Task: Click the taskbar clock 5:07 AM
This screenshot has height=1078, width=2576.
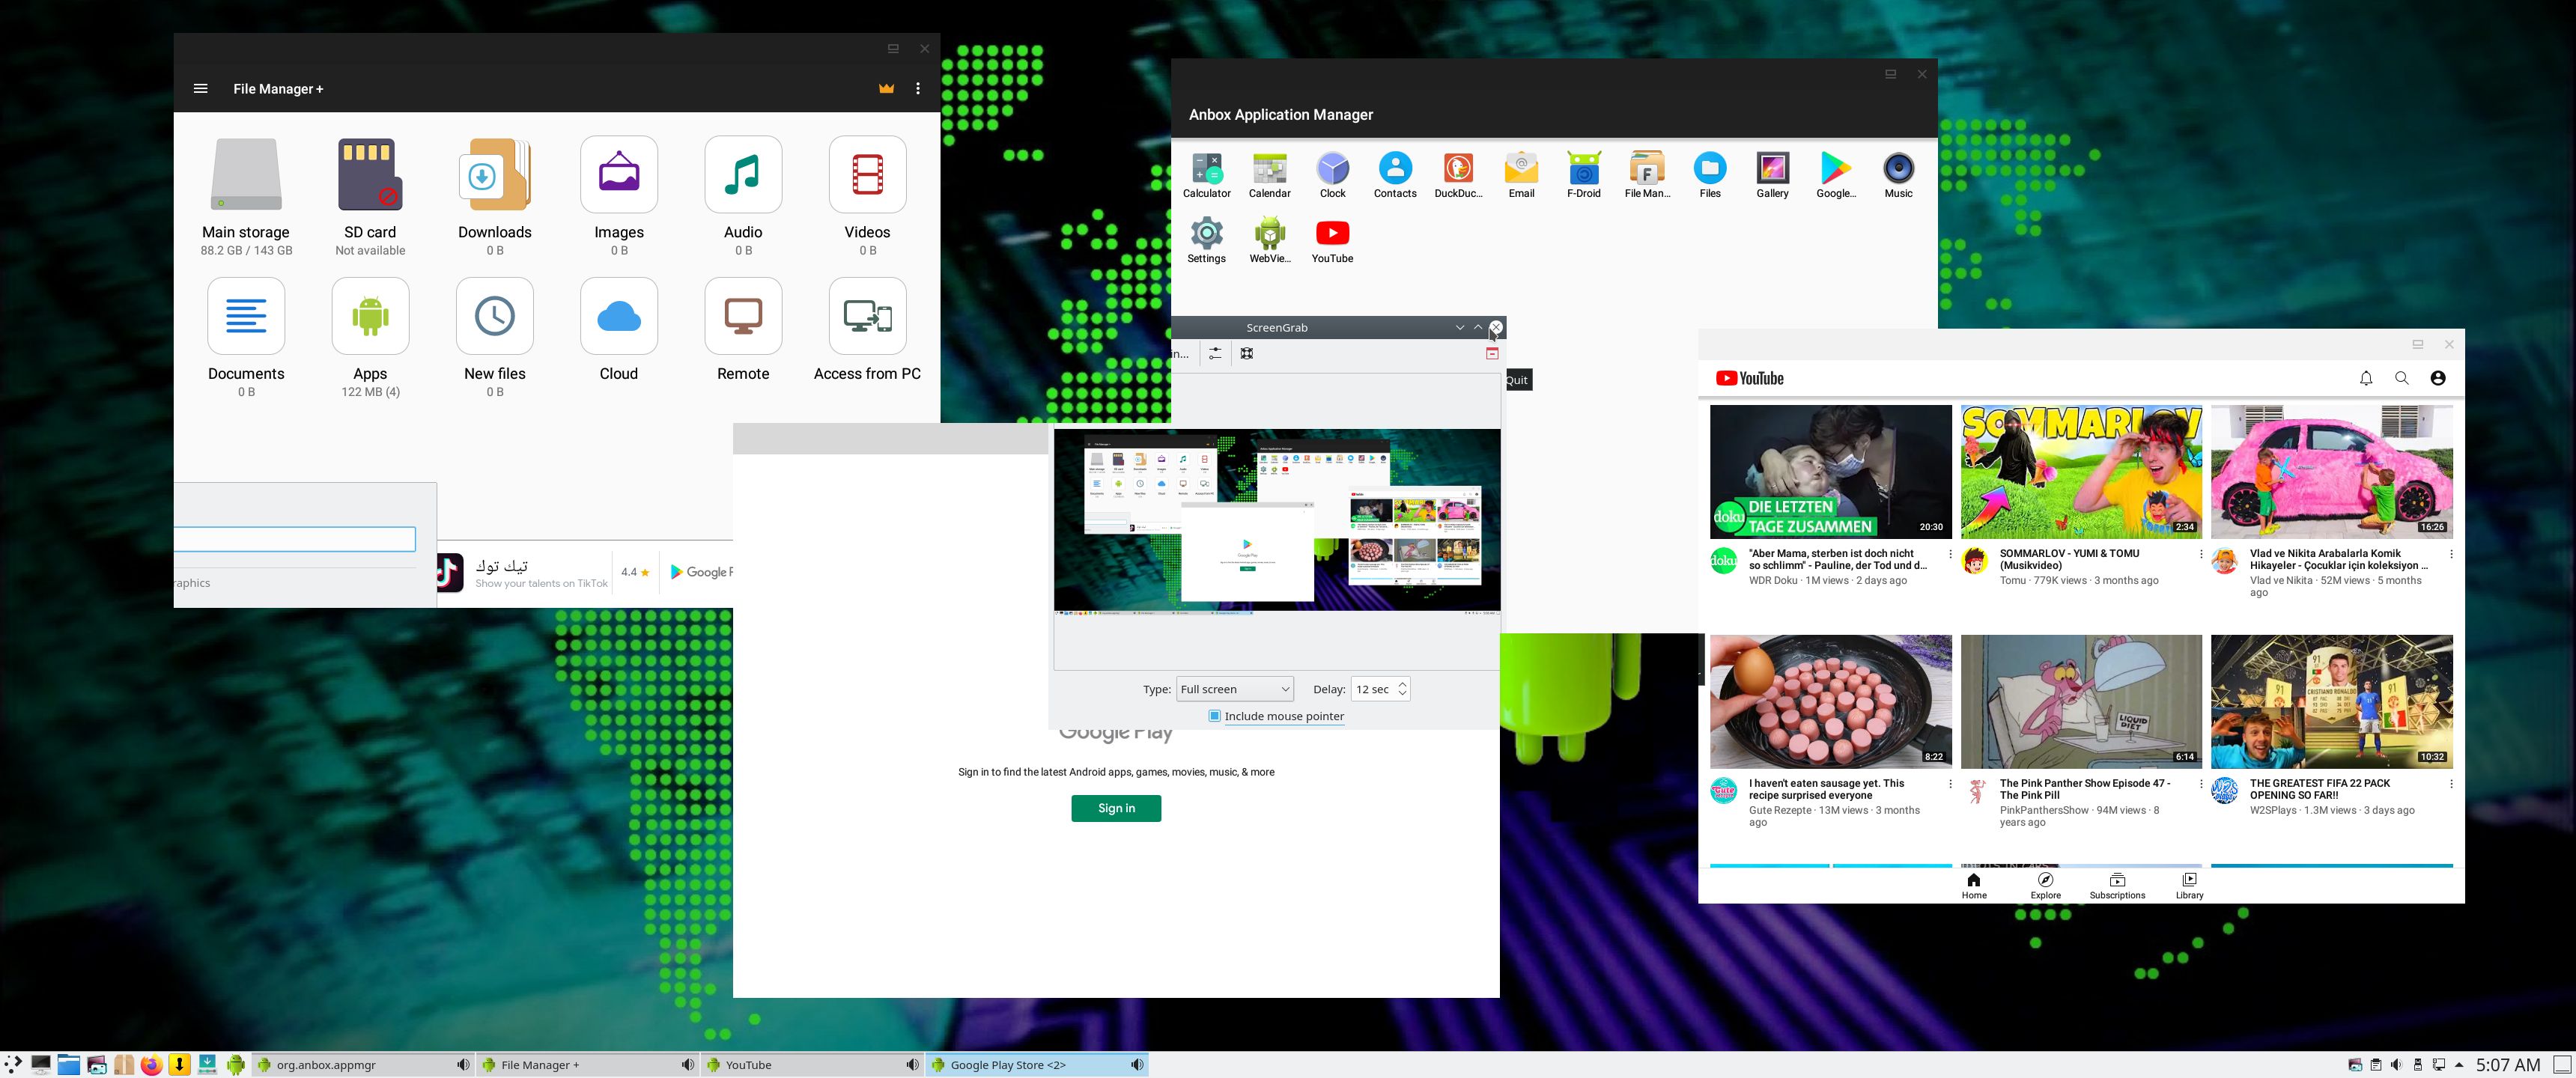Action: 2508,1065
